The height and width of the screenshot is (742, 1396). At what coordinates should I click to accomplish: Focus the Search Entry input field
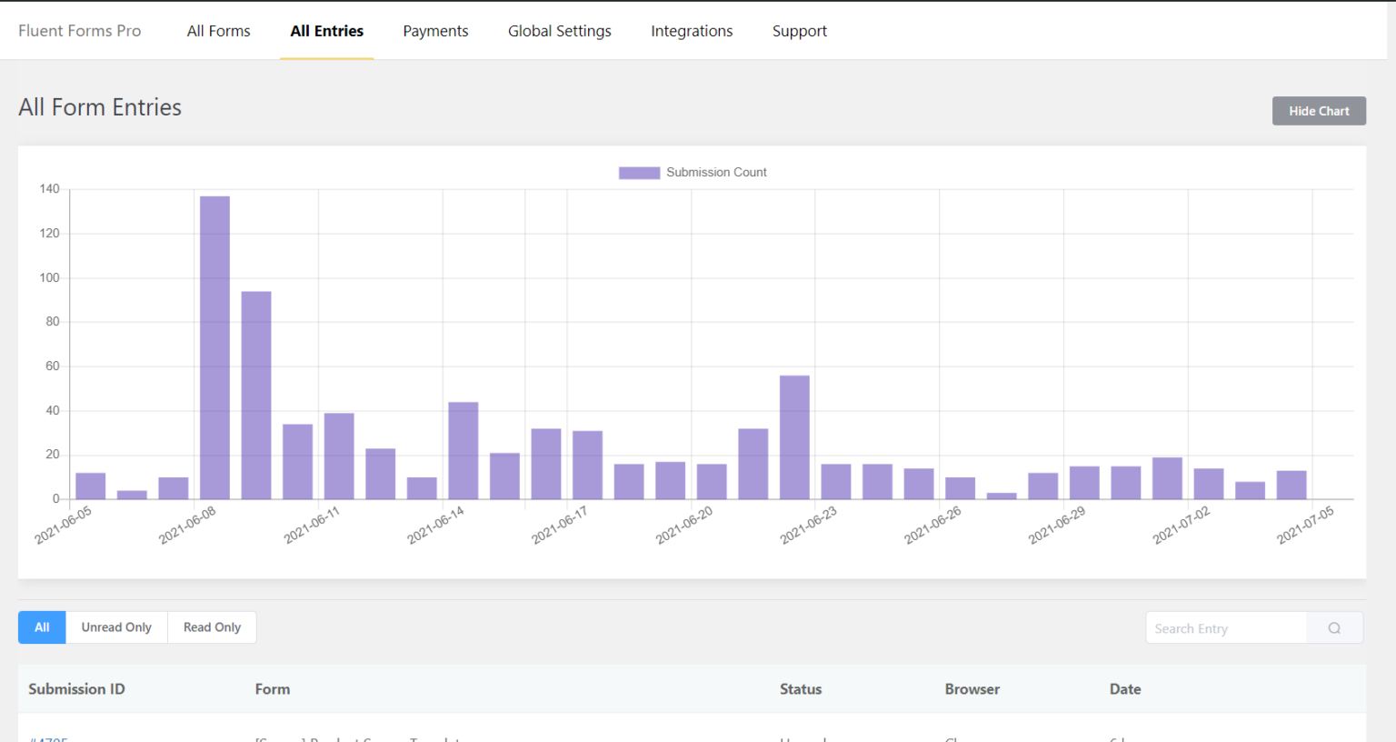(x=1225, y=628)
